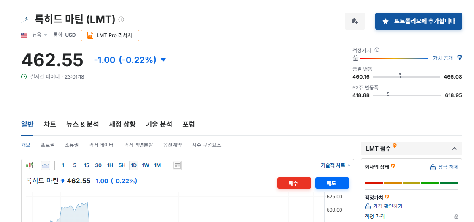The image size is (474, 222).
Task: Click the red-to-blue 적정가치 gradient bar
Action: coord(394,58)
